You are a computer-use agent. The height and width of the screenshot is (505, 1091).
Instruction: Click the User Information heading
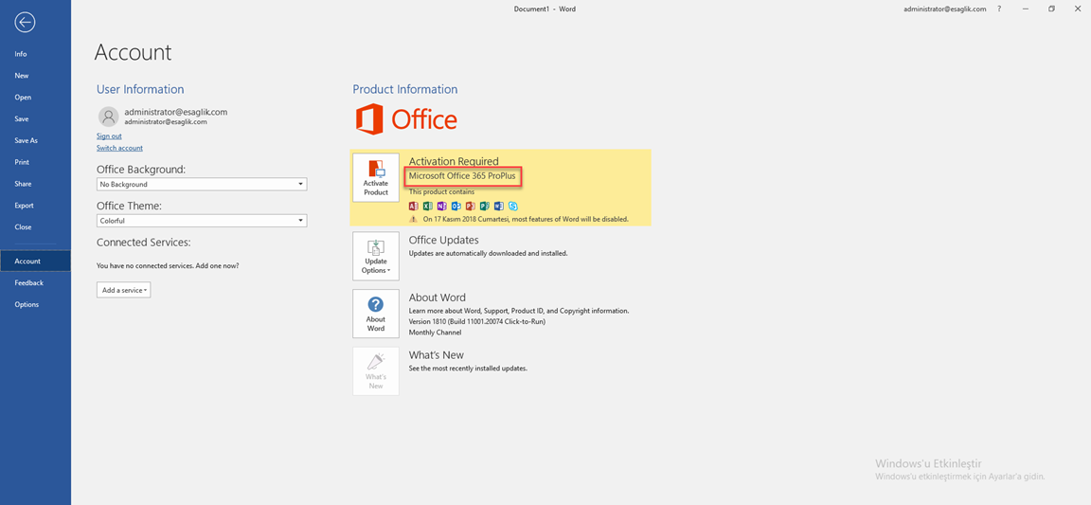tap(140, 89)
